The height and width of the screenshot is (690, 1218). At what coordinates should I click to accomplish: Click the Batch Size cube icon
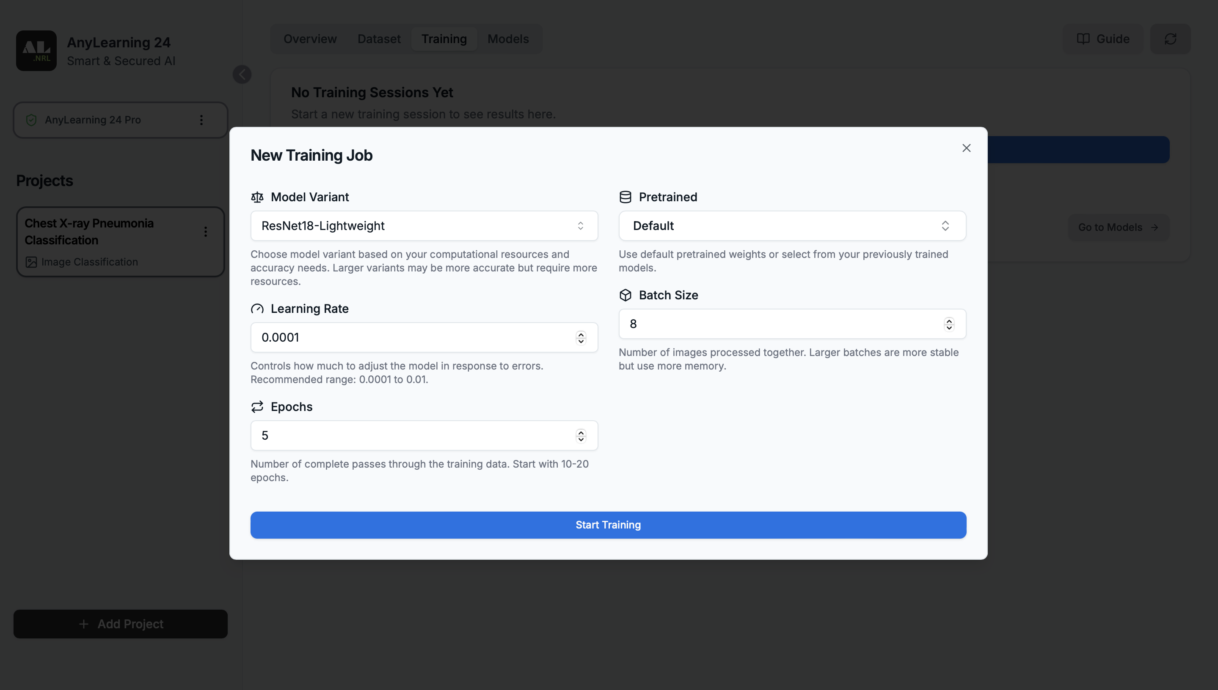click(626, 295)
